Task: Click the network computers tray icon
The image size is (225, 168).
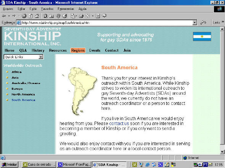Action: [195, 165]
